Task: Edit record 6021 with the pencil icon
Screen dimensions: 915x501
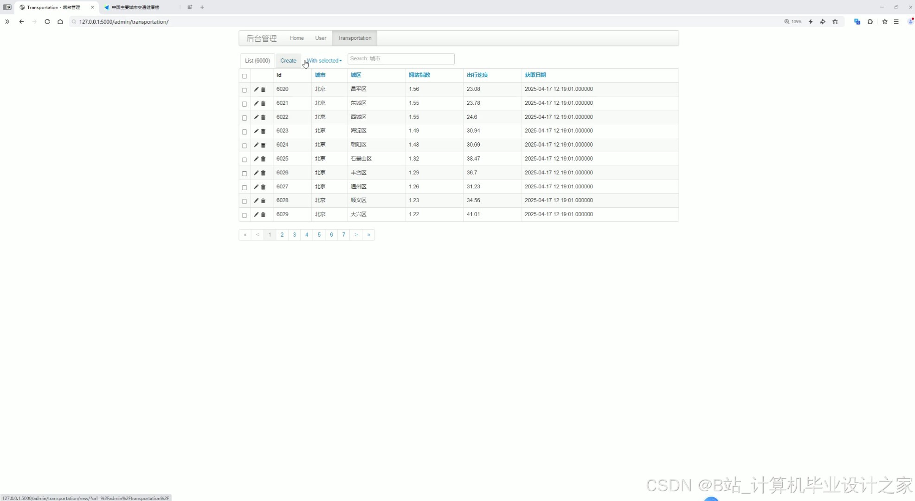Action: point(256,103)
